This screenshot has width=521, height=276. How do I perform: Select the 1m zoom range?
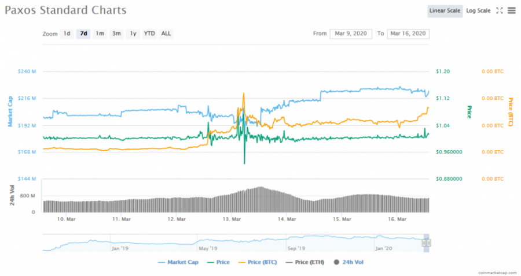pyautogui.click(x=100, y=33)
